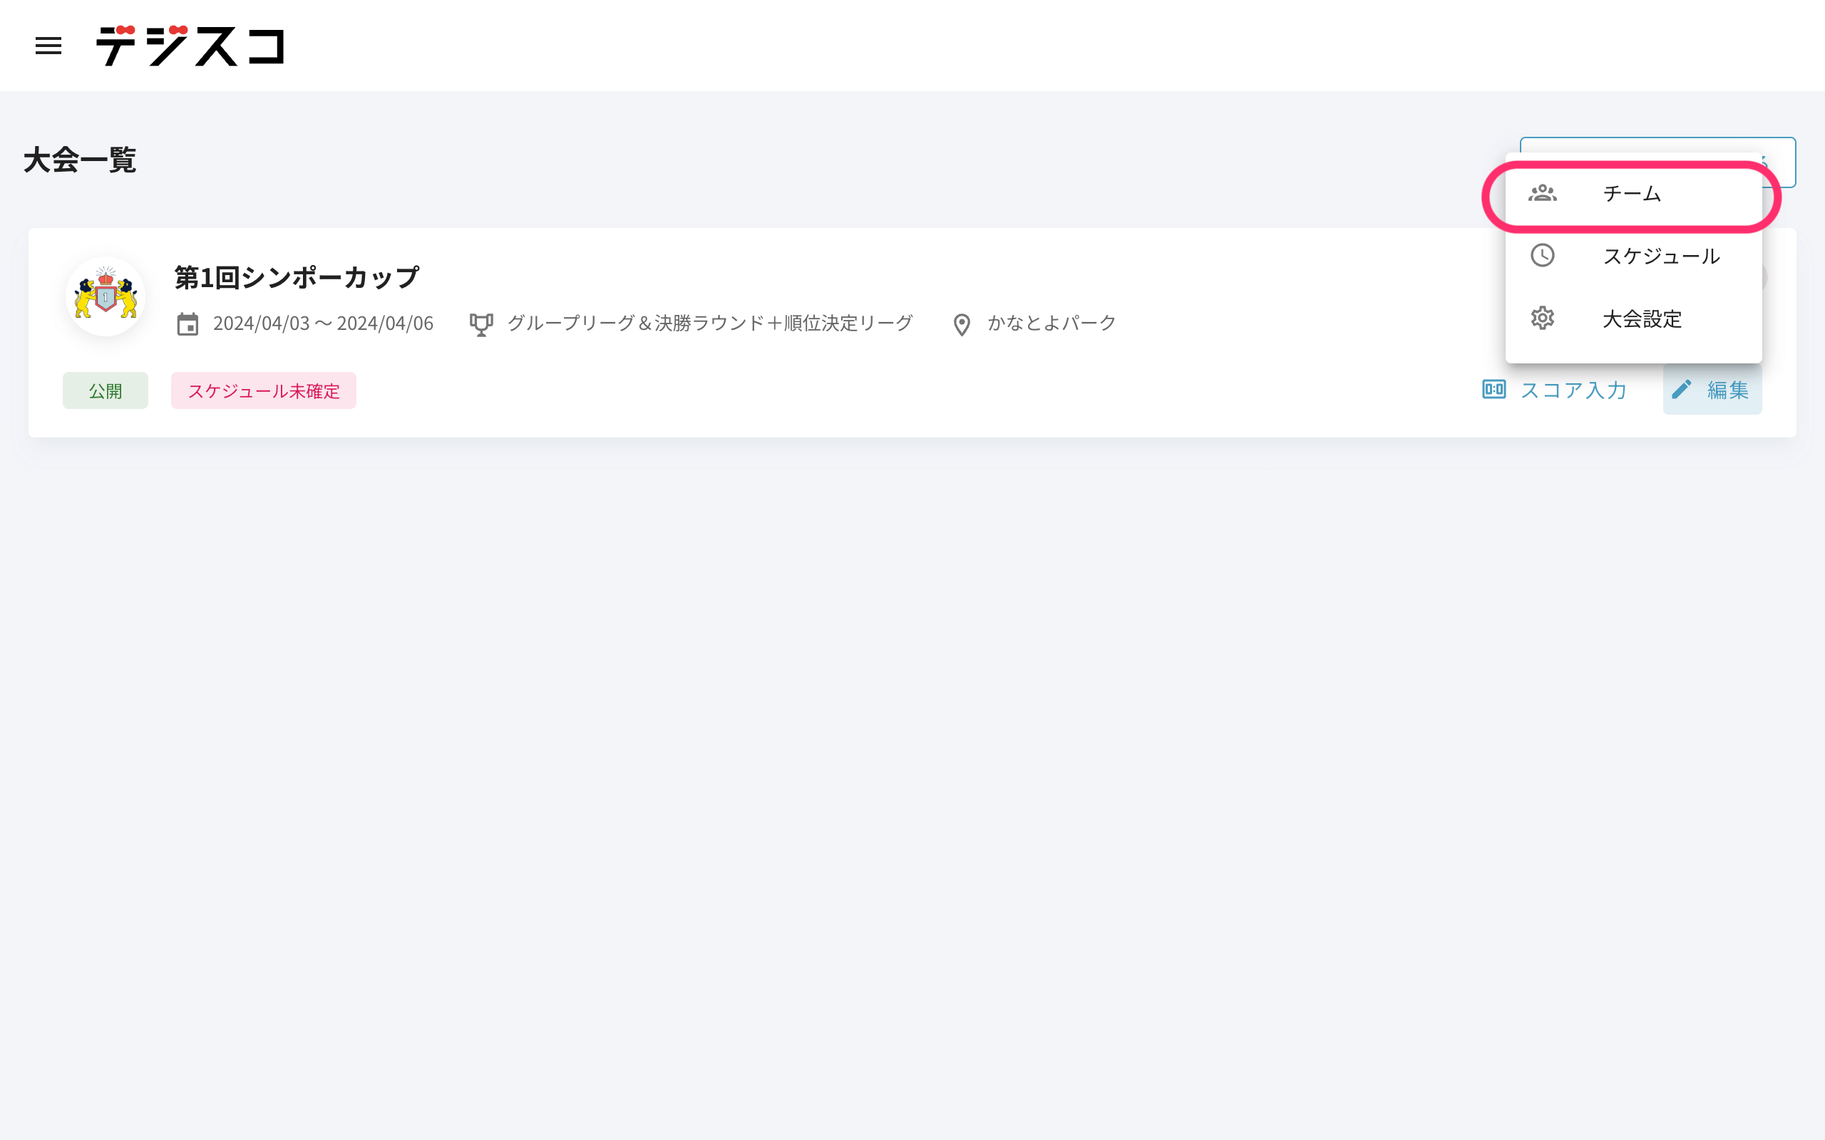
Task: Click the デジスコ logo
Action: tap(190, 45)
